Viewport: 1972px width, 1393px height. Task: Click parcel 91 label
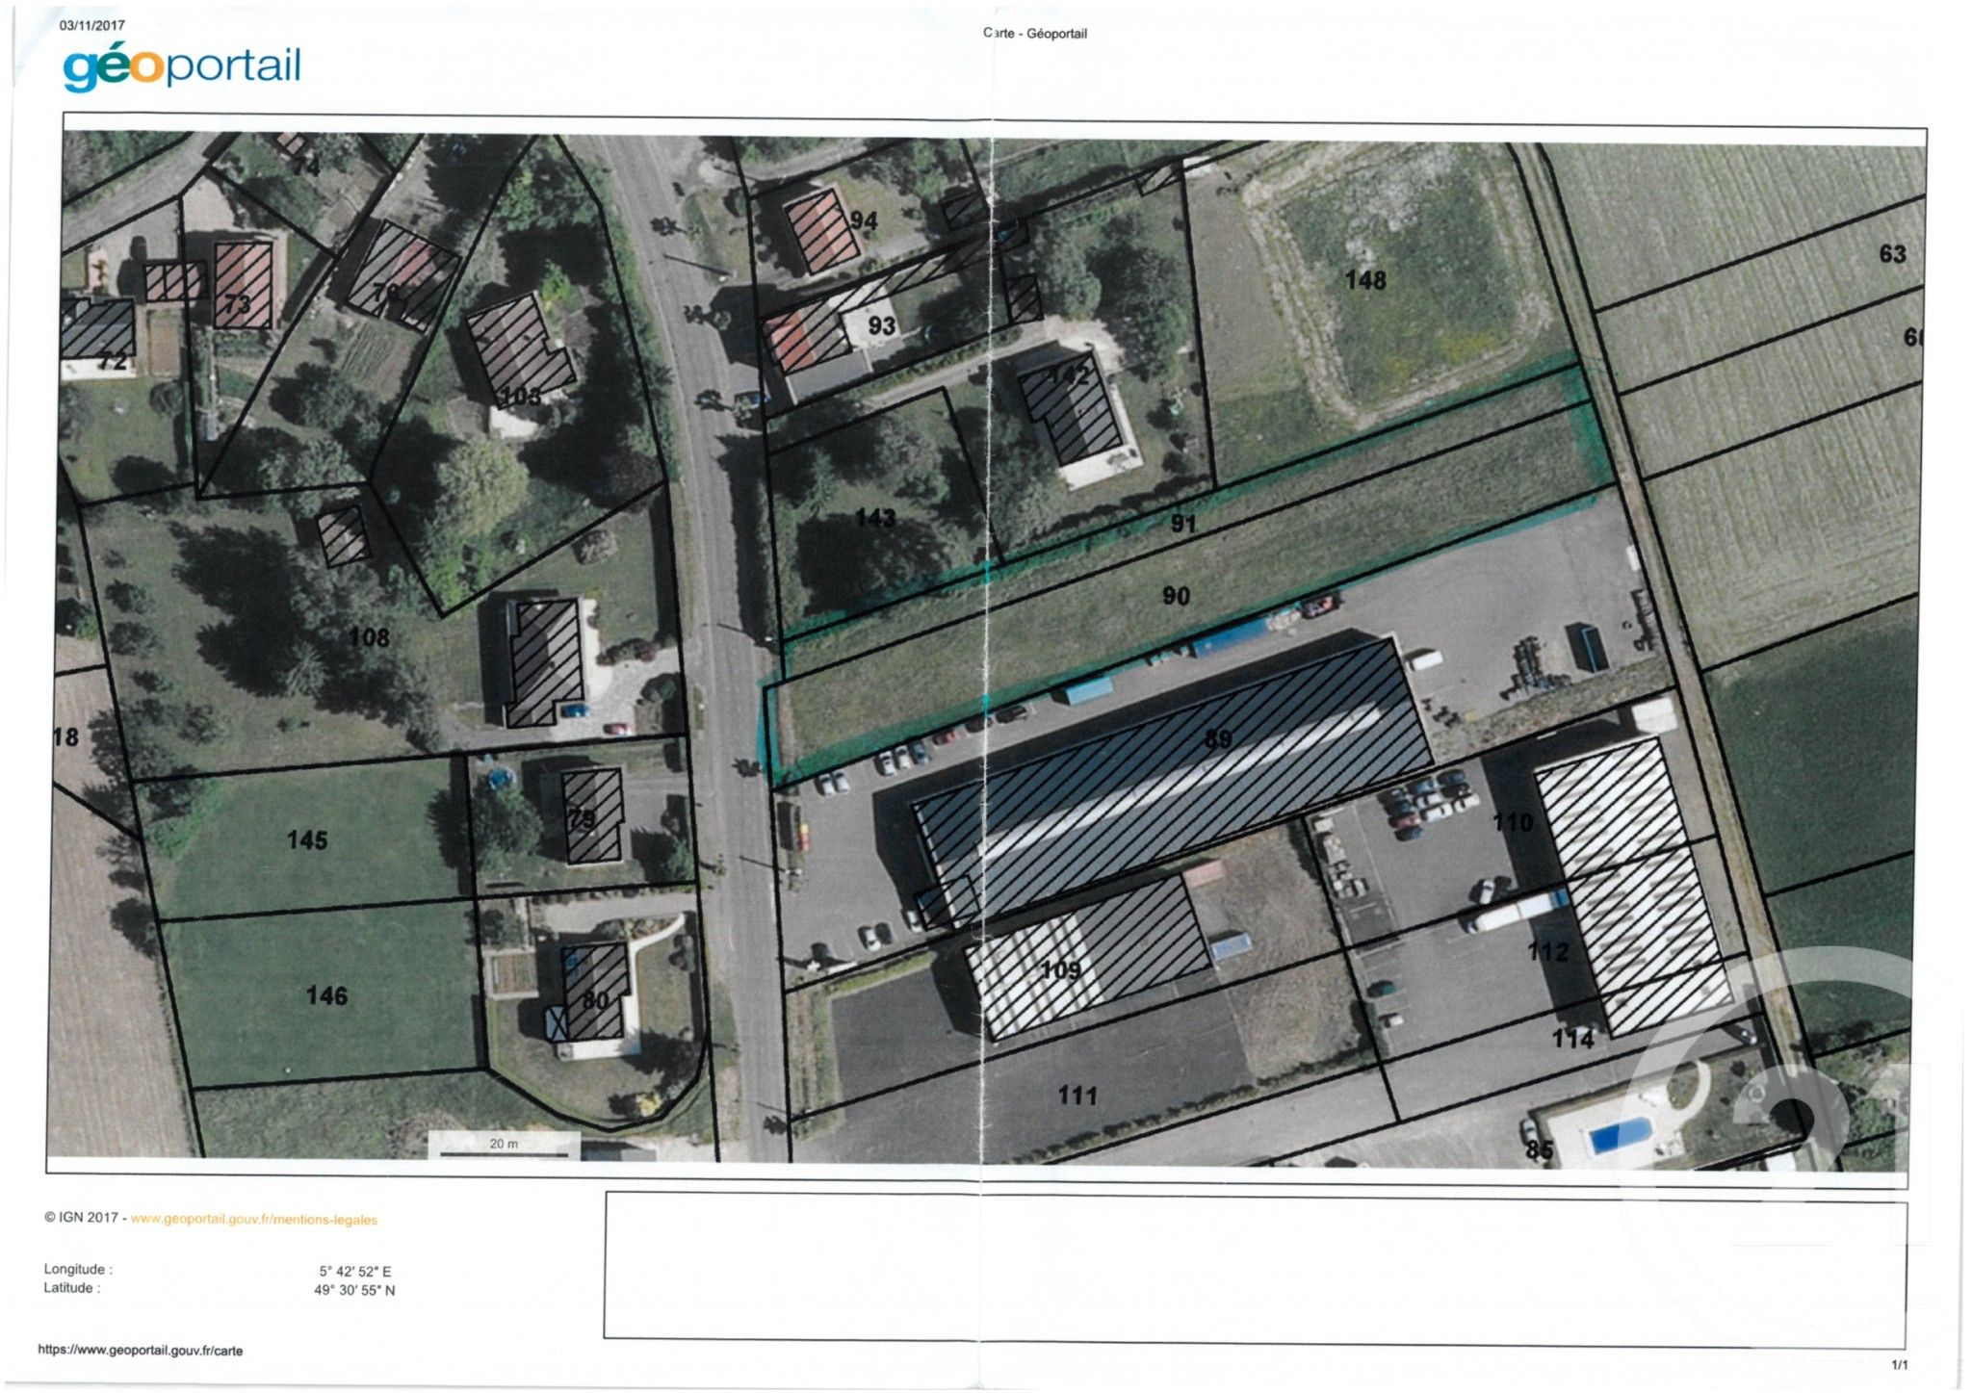(1182, 524)
